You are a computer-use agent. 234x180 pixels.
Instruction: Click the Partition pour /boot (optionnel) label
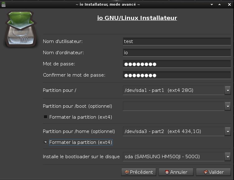tap(77, 106)
